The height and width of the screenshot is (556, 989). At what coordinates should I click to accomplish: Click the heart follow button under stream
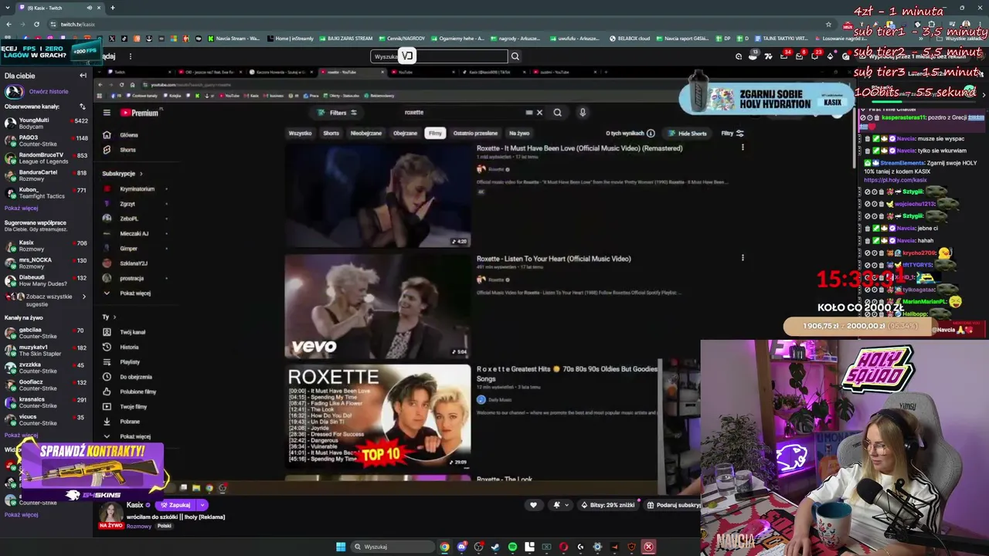533,505
